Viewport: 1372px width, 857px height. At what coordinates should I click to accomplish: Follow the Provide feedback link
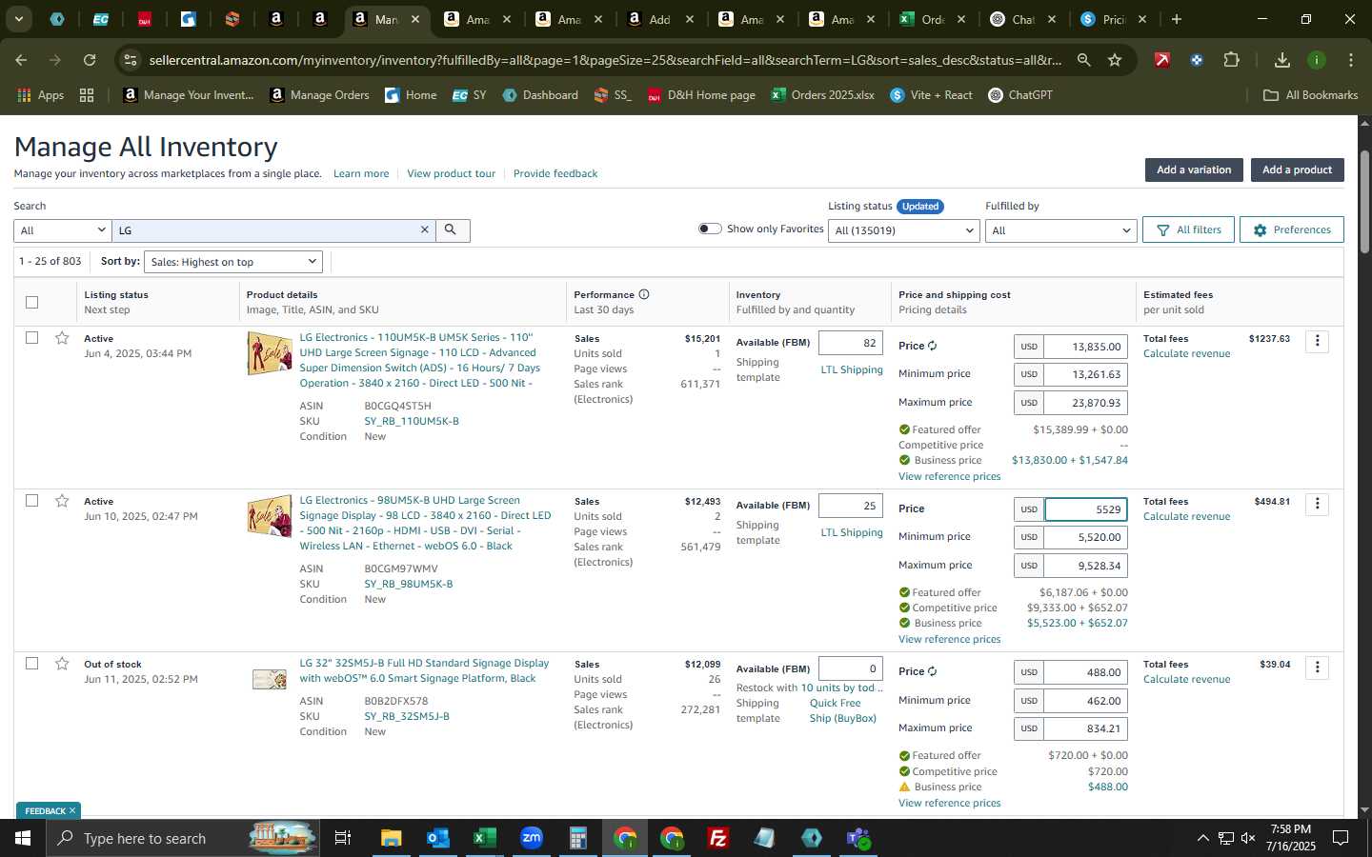coord(555,173)
